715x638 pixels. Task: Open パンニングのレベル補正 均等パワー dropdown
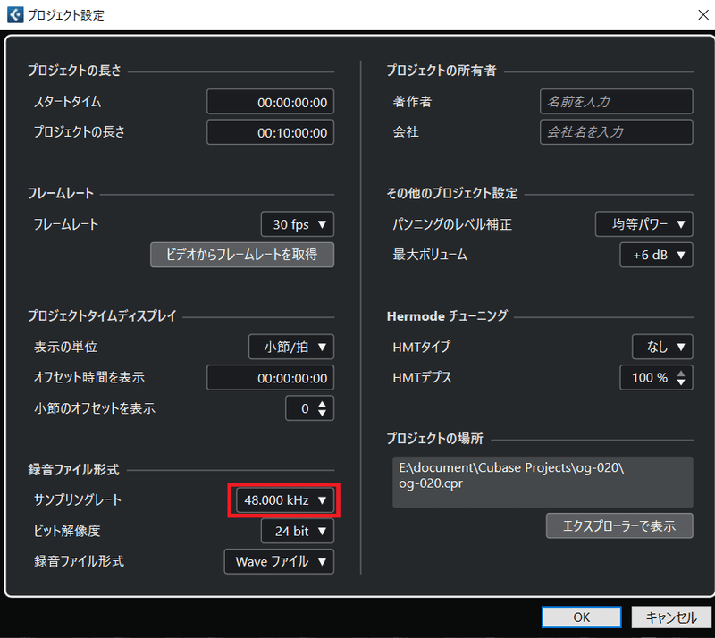(644, 224)
